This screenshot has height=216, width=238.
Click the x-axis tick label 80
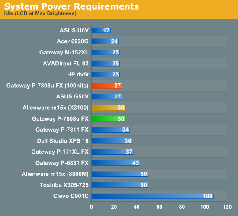coord(182,207)
